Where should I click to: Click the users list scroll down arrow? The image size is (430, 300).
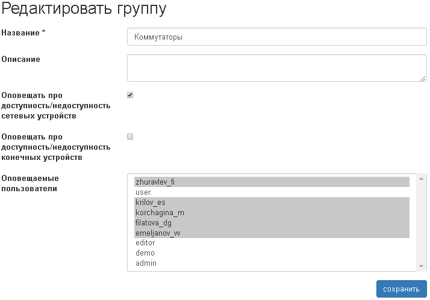tap(421, 266)
